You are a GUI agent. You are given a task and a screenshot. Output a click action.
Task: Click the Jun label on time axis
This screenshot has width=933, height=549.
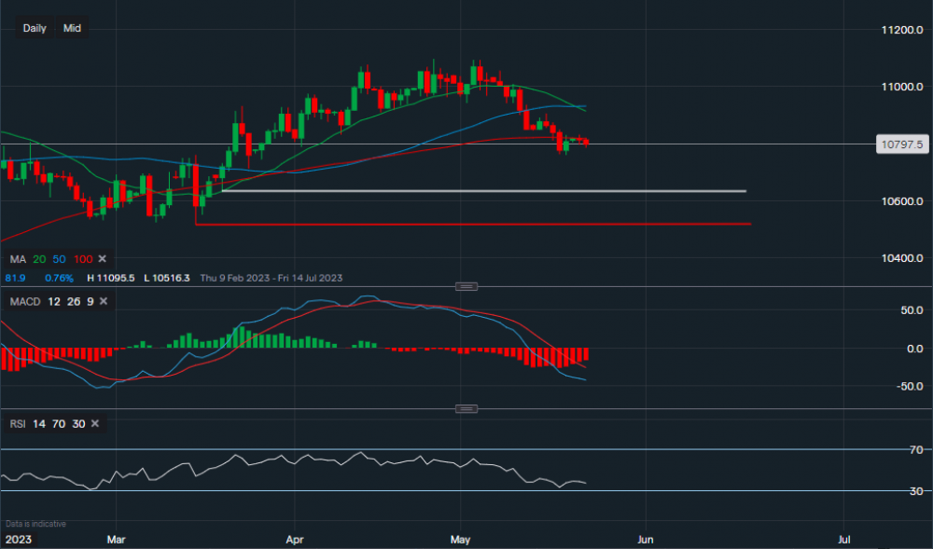644,539
